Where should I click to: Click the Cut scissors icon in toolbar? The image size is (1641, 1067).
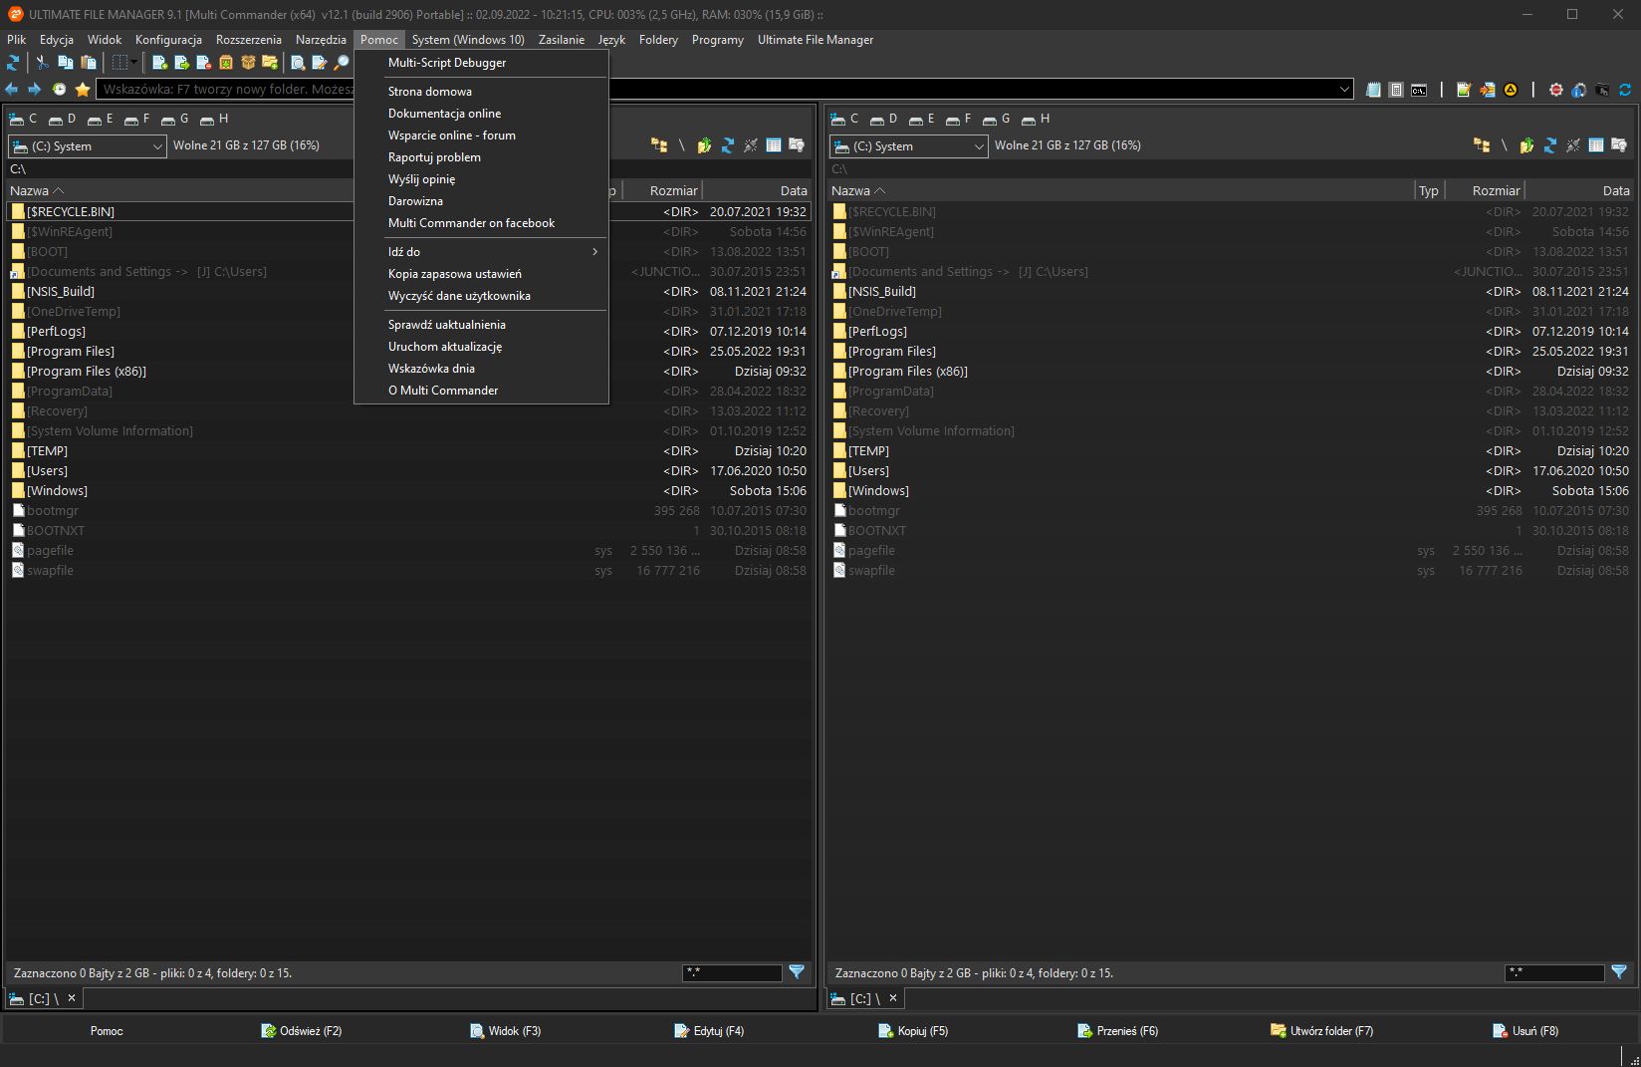coord(42,63)
